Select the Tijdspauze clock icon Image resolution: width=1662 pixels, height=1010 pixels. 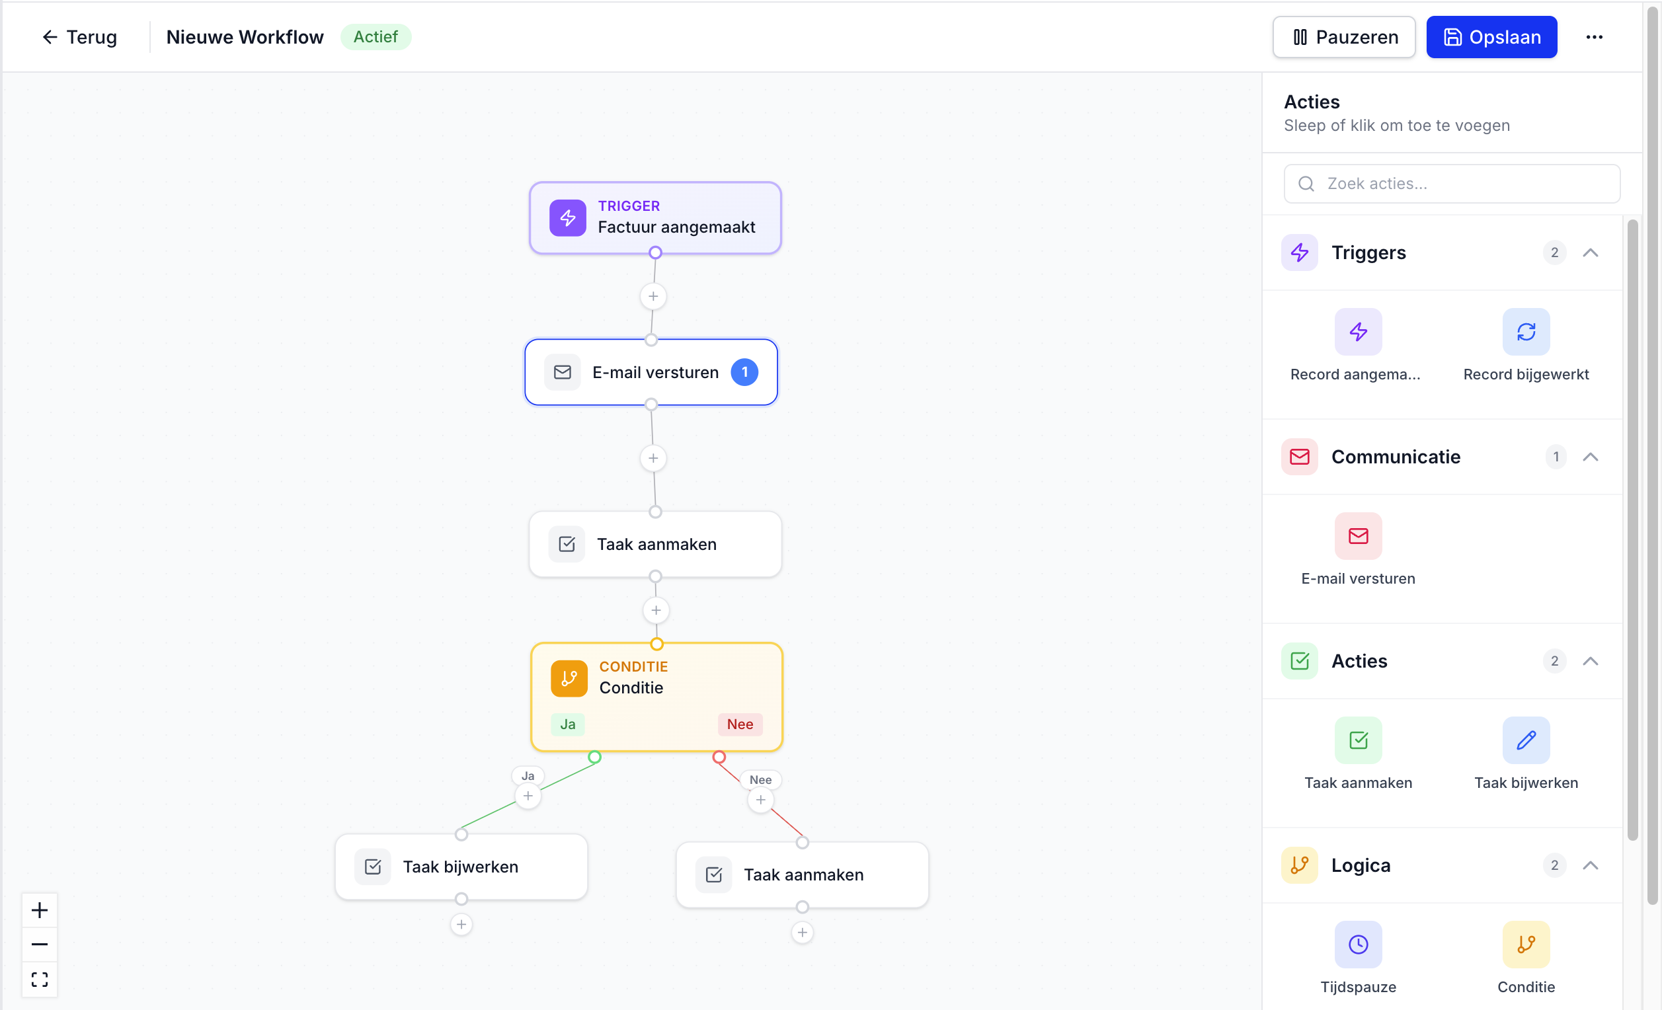1358,944
